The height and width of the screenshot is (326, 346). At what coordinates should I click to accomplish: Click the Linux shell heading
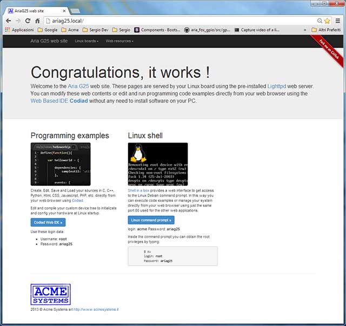pyautogui.click(x=145, y=135)
